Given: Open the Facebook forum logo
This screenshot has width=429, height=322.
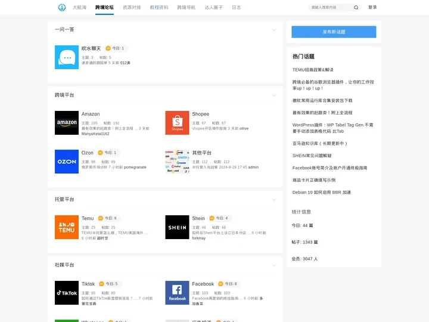Looking at the screenshot, I should click(177, 293).
